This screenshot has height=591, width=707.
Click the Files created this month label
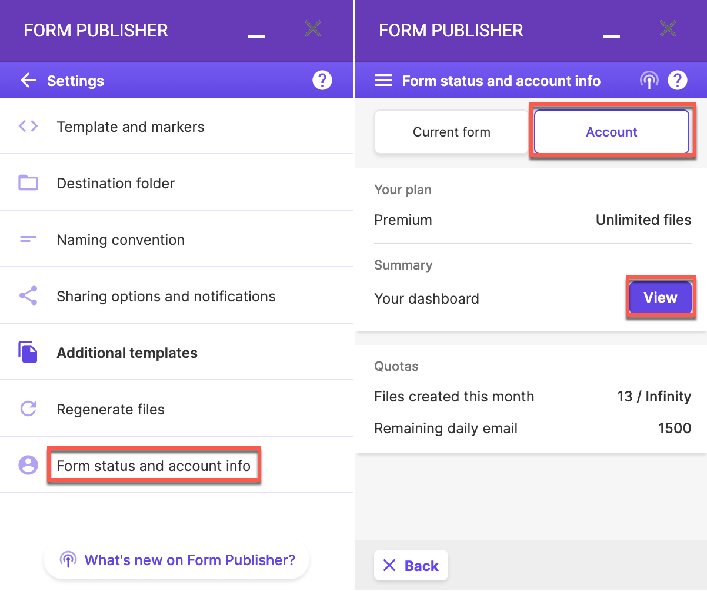point(454,396)
